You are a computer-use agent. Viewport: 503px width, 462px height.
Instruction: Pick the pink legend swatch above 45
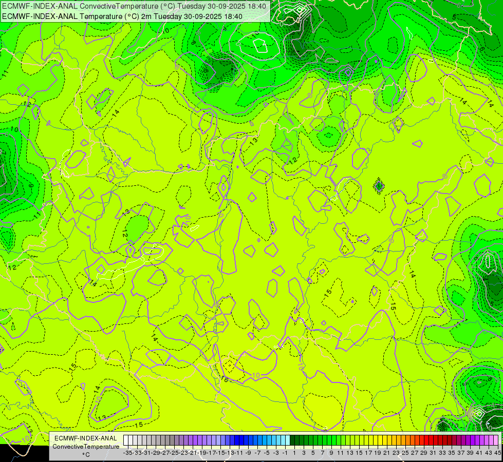[x=496, y=440]
